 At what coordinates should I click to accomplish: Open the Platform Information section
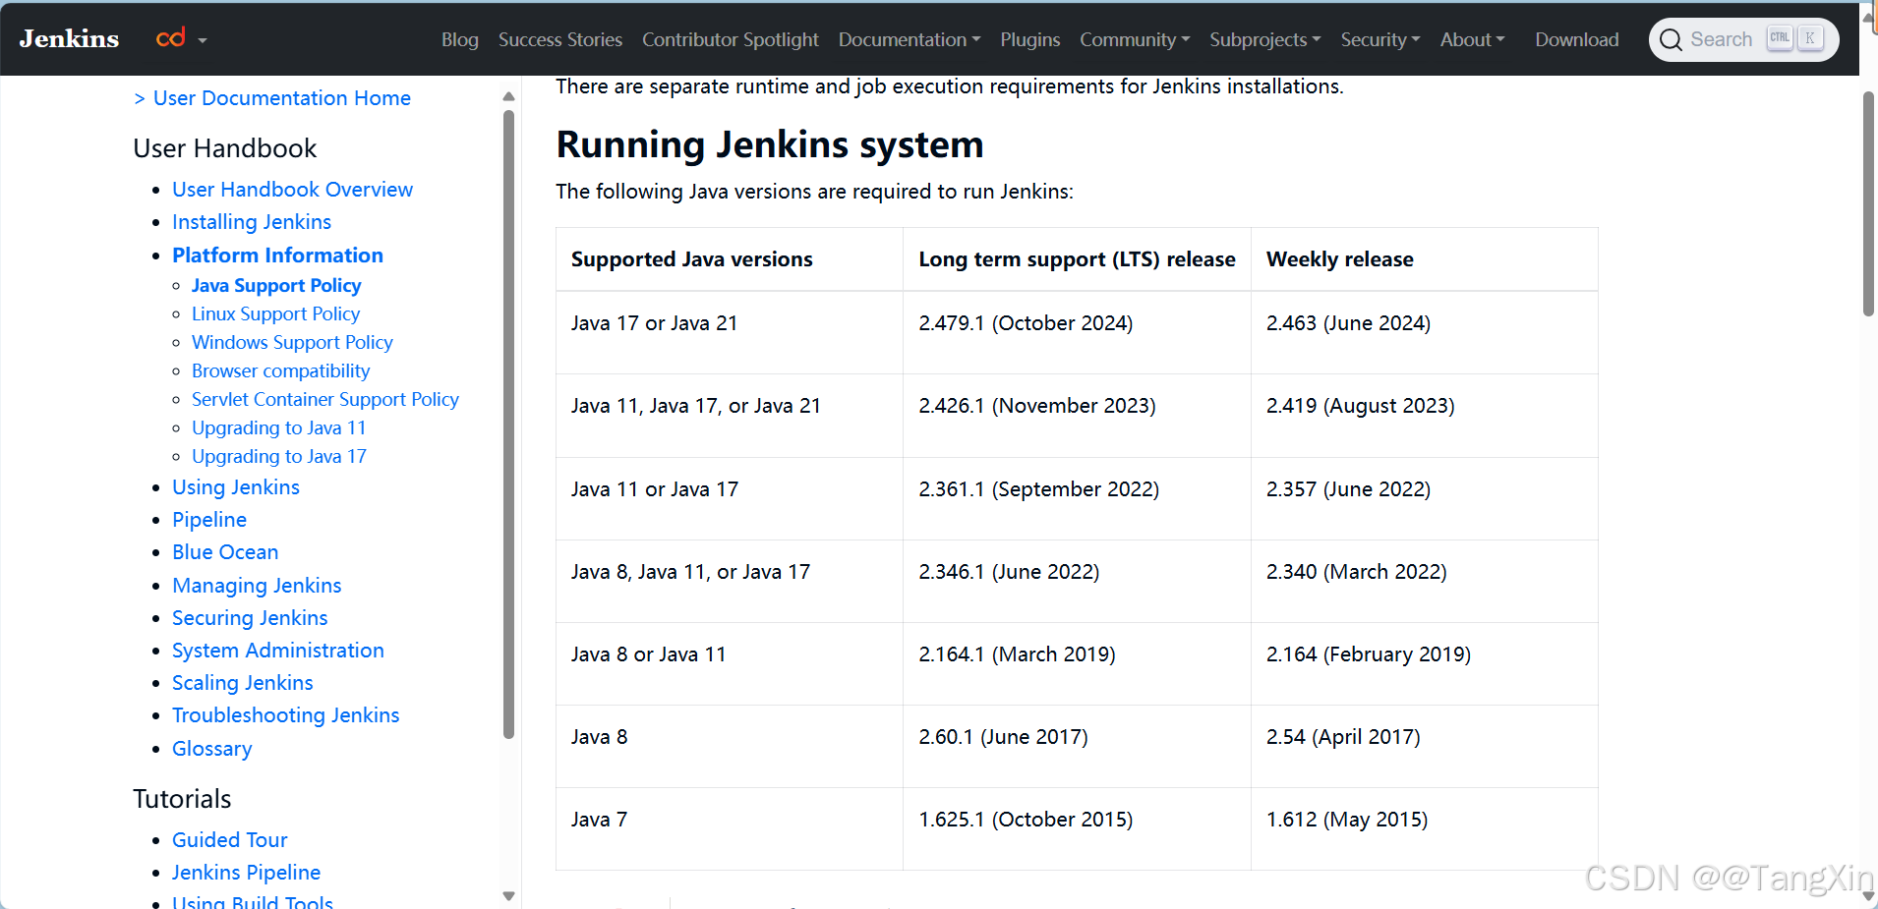(277, 256)
